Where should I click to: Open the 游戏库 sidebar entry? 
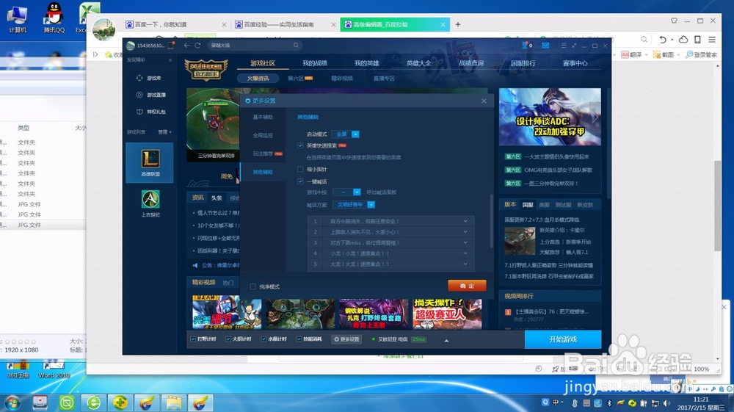click(x=149, y=78)
